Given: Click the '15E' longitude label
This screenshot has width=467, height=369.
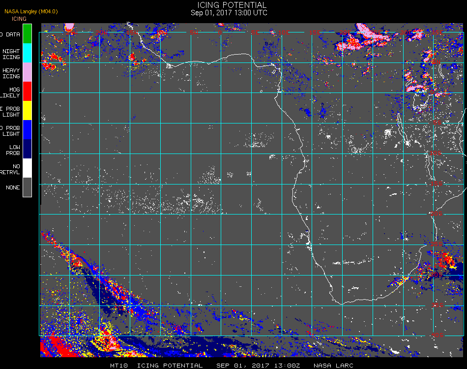Looking at the screenshot, I should pos(315,32).
